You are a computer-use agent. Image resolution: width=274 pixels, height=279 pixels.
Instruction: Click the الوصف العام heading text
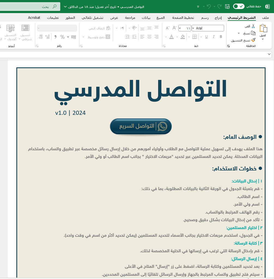240,137
